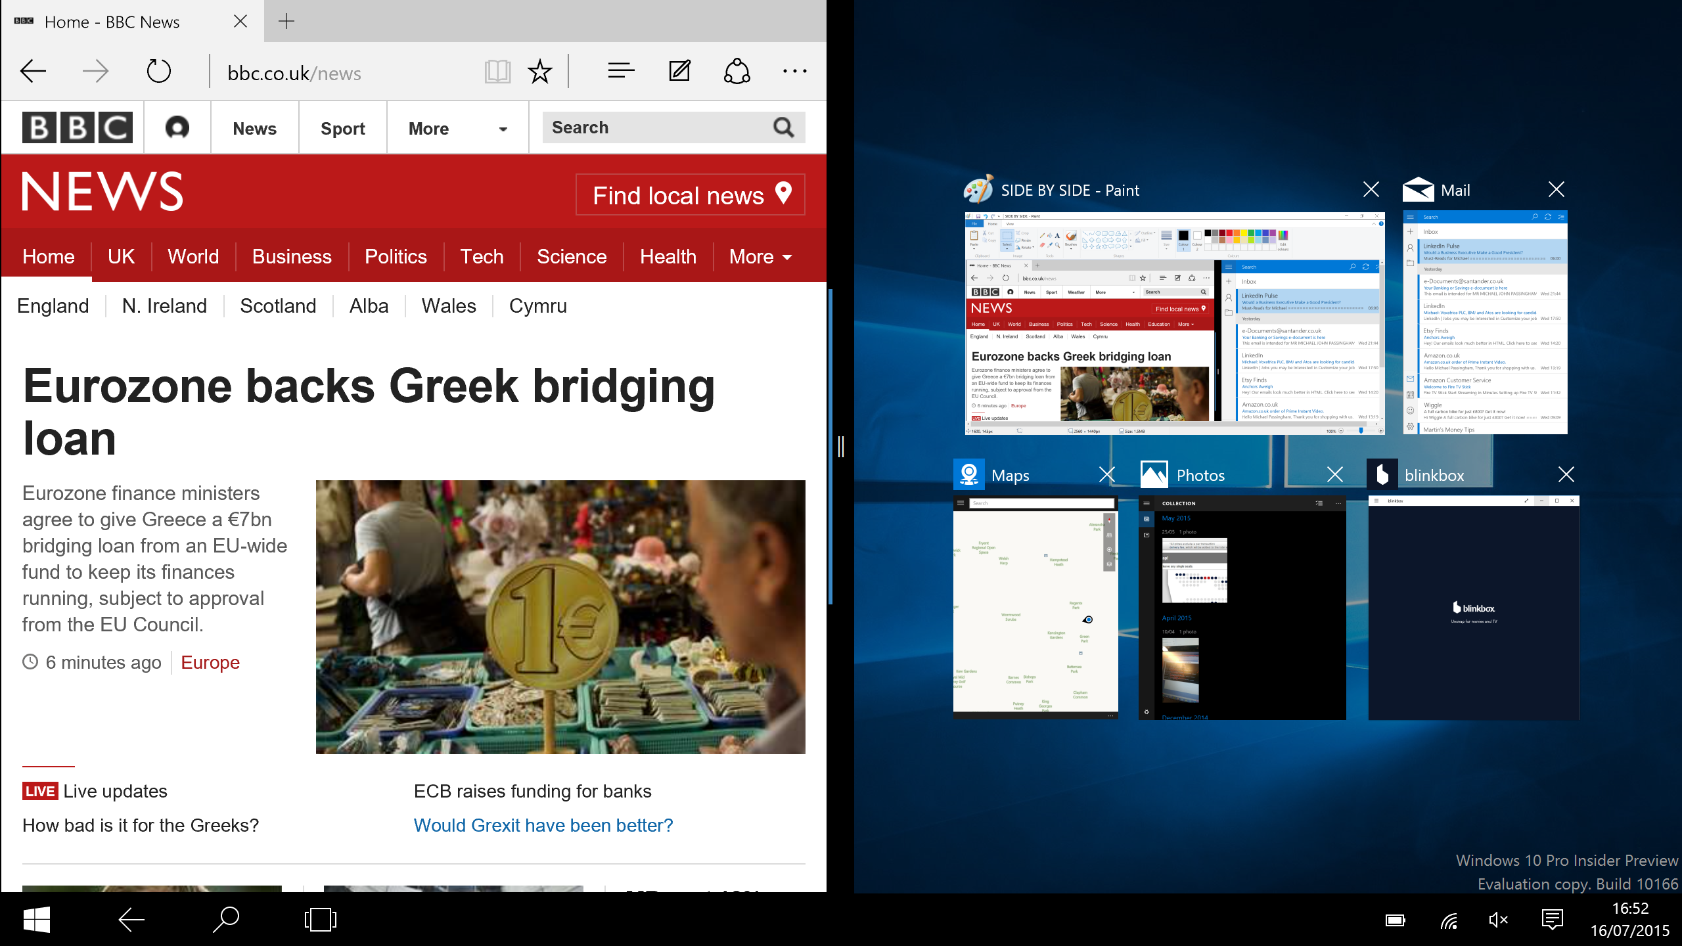The width and height of the screenshot is (1682, 946).
Task: Open the Edge feedback/share icon
Action: pos(737,71)
